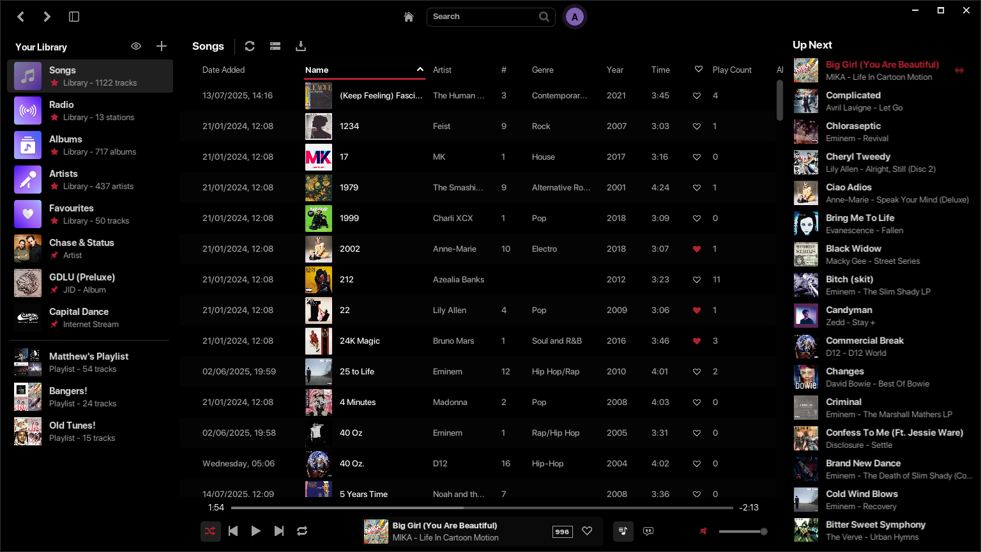This screenshot has height=552, width=981.
Task: Open Radio library icon in sidebar
Action: [x=28, y=111]
